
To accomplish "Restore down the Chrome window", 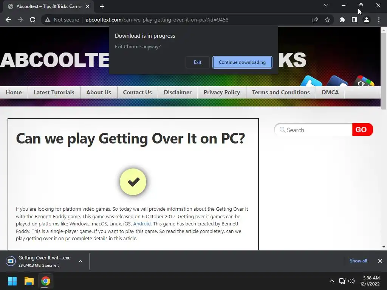I will coord(361,5).
